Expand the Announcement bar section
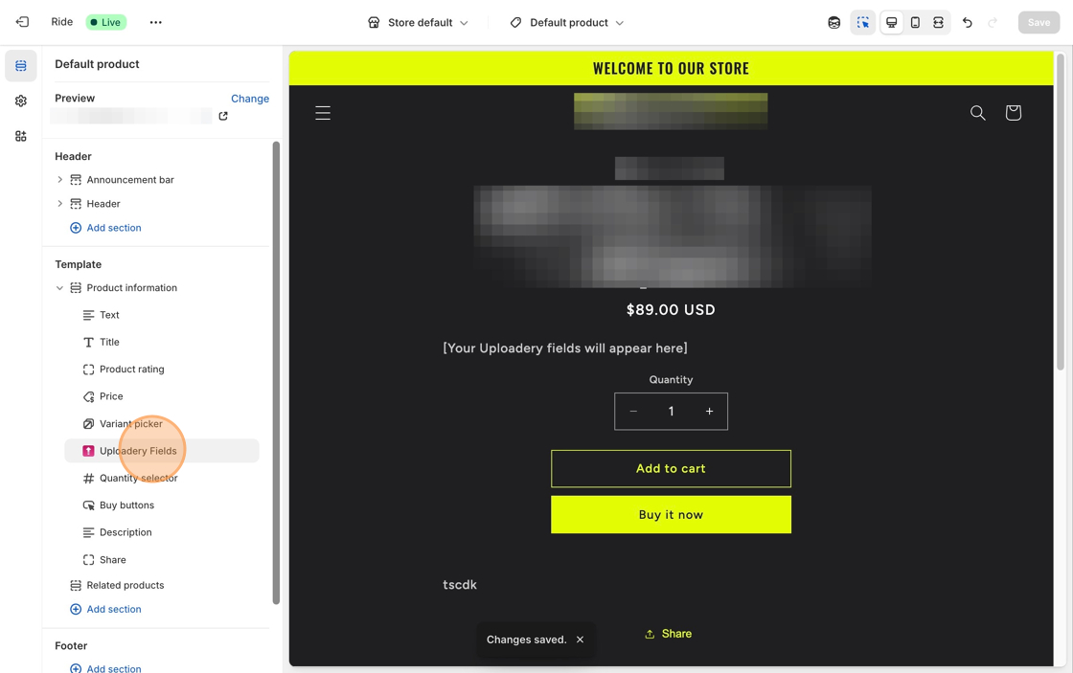 pos(59,180)
